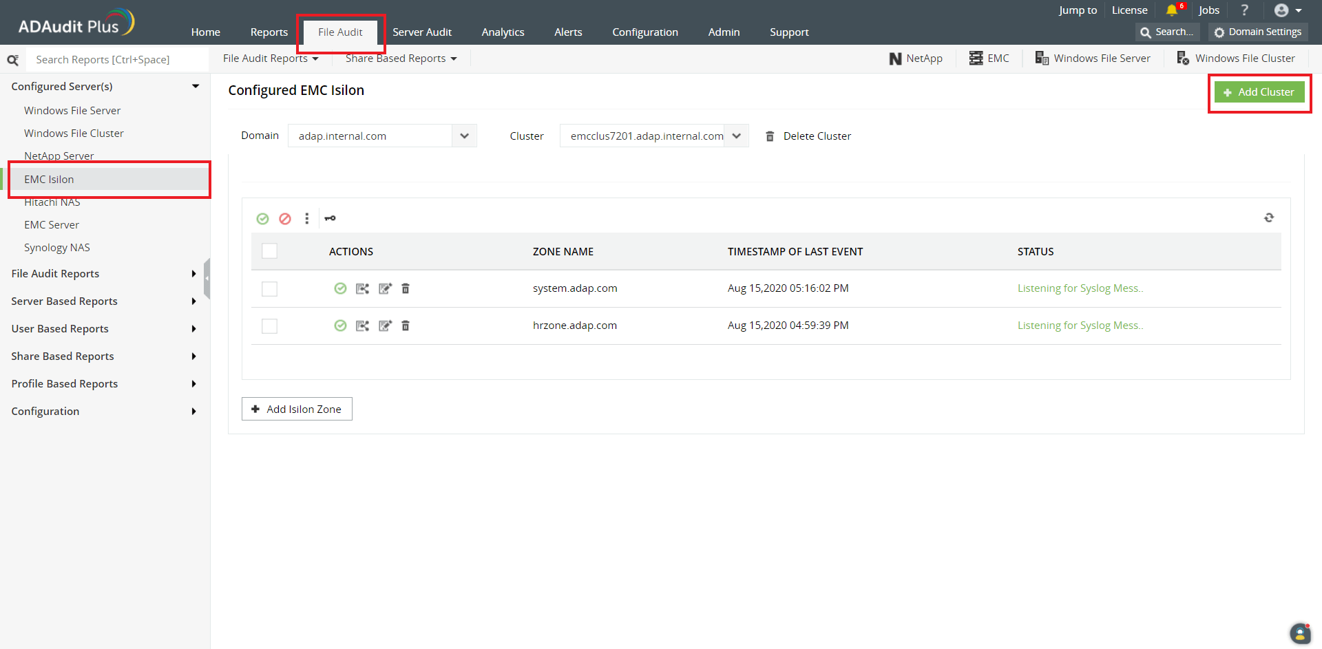Click the edit icon for hrzone.adap.com
This screenshot has height=649, width=1322.
[385, 326]
